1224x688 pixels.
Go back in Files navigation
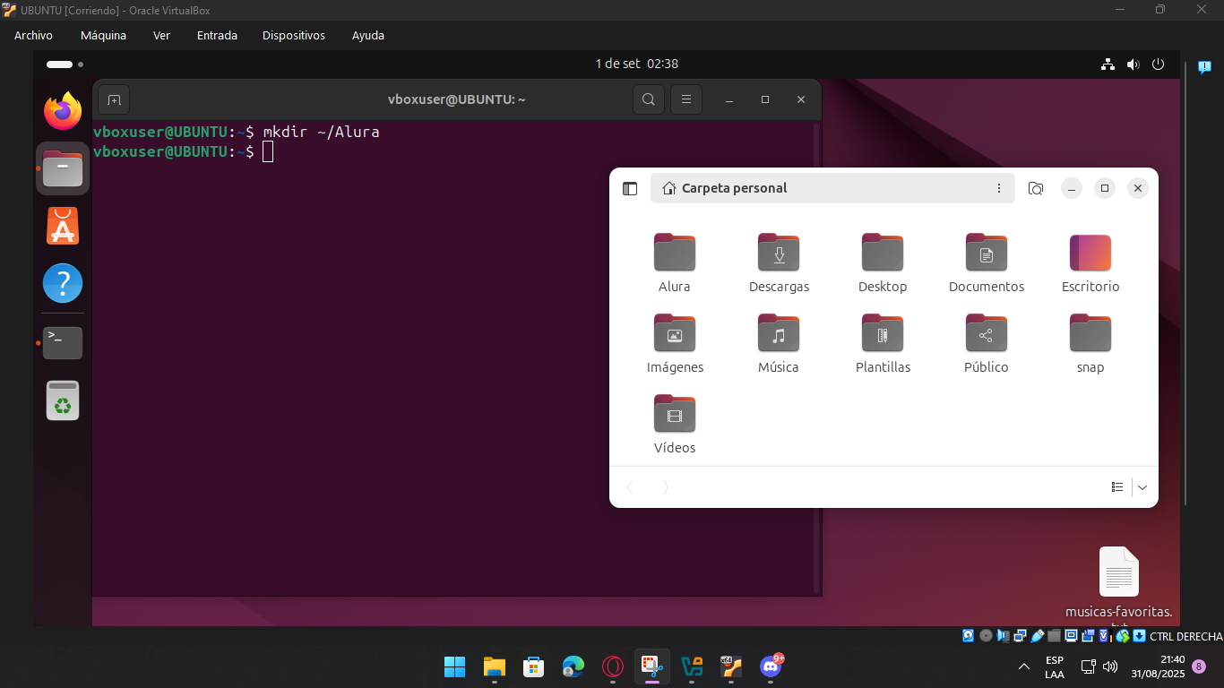click(630, 487)
